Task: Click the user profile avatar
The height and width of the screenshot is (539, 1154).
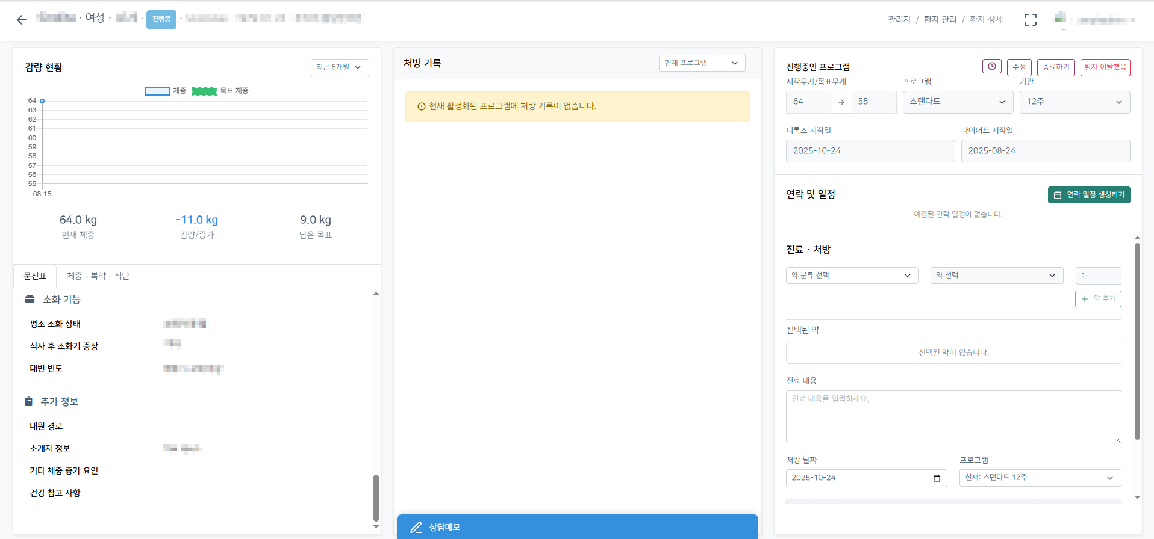Action: (1061, 19)
